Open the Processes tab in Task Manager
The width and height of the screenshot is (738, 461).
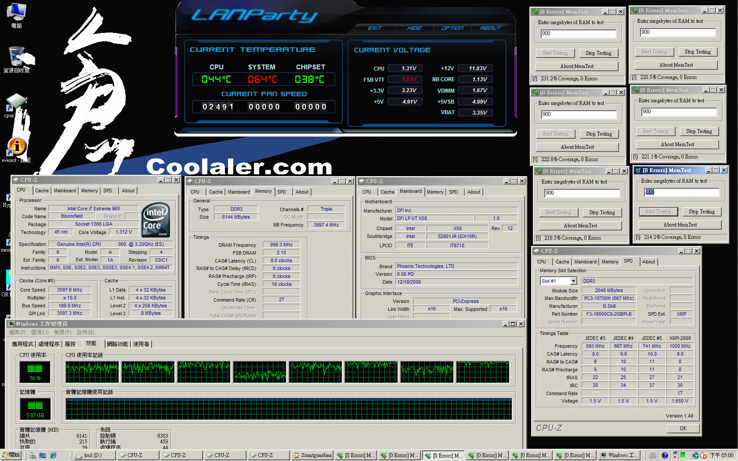pos(49,344)
